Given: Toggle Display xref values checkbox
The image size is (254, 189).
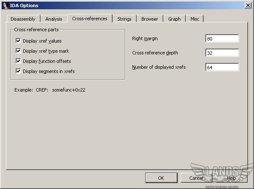Looking at the screenshot, I should 18,41.
